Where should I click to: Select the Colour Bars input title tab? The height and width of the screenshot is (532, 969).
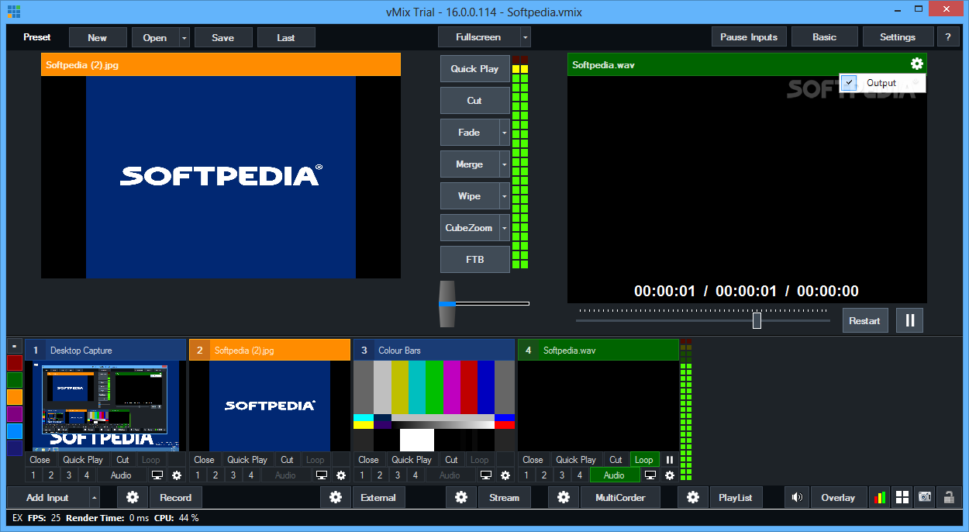point(434,351)
